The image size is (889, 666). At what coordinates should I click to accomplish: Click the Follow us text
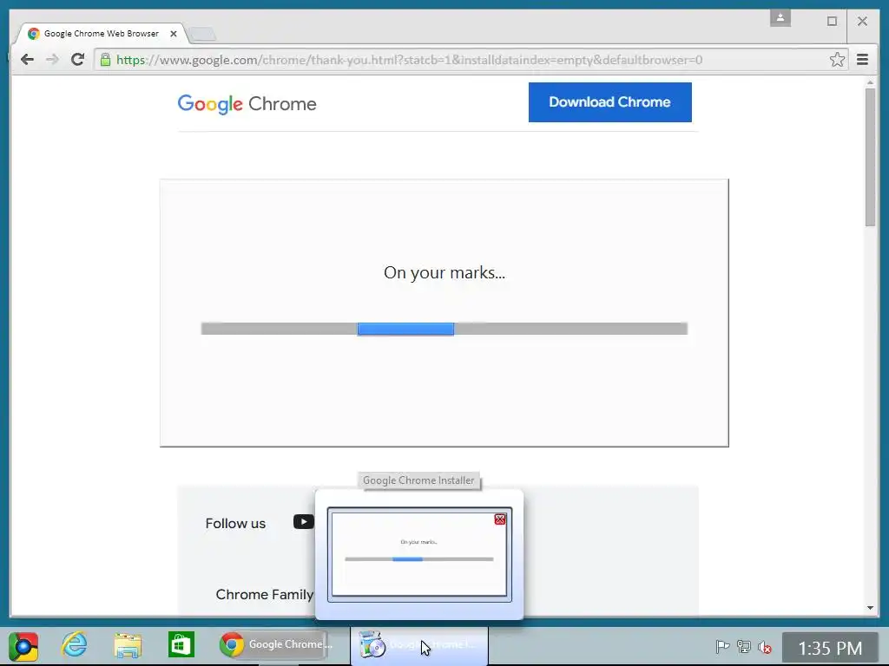tap(235, 523)
